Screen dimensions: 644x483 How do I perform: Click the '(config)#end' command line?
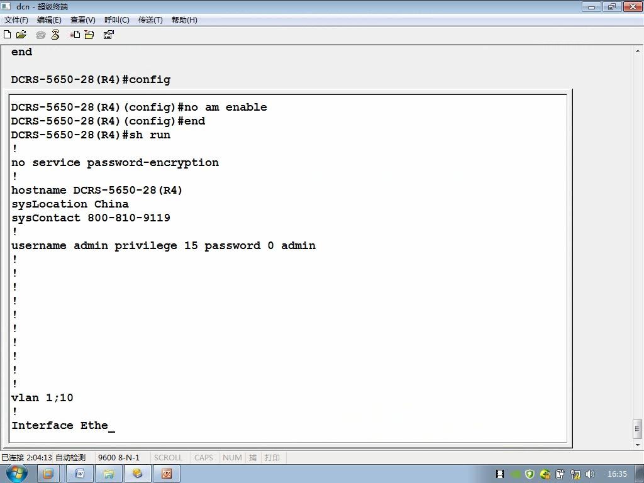click(108, 121)
